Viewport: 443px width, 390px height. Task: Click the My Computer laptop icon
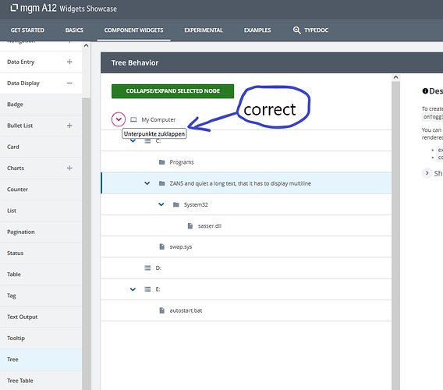(133, 119)
